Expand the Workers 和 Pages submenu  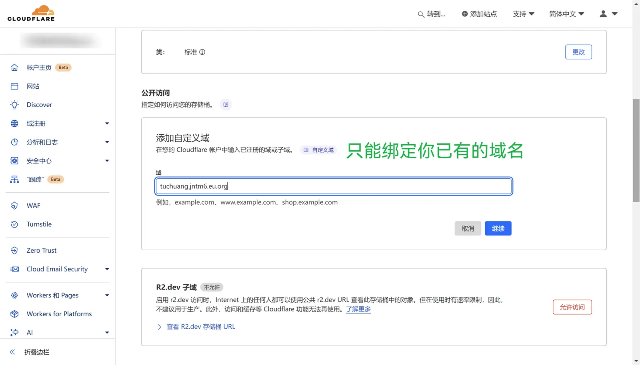point(107,295)
